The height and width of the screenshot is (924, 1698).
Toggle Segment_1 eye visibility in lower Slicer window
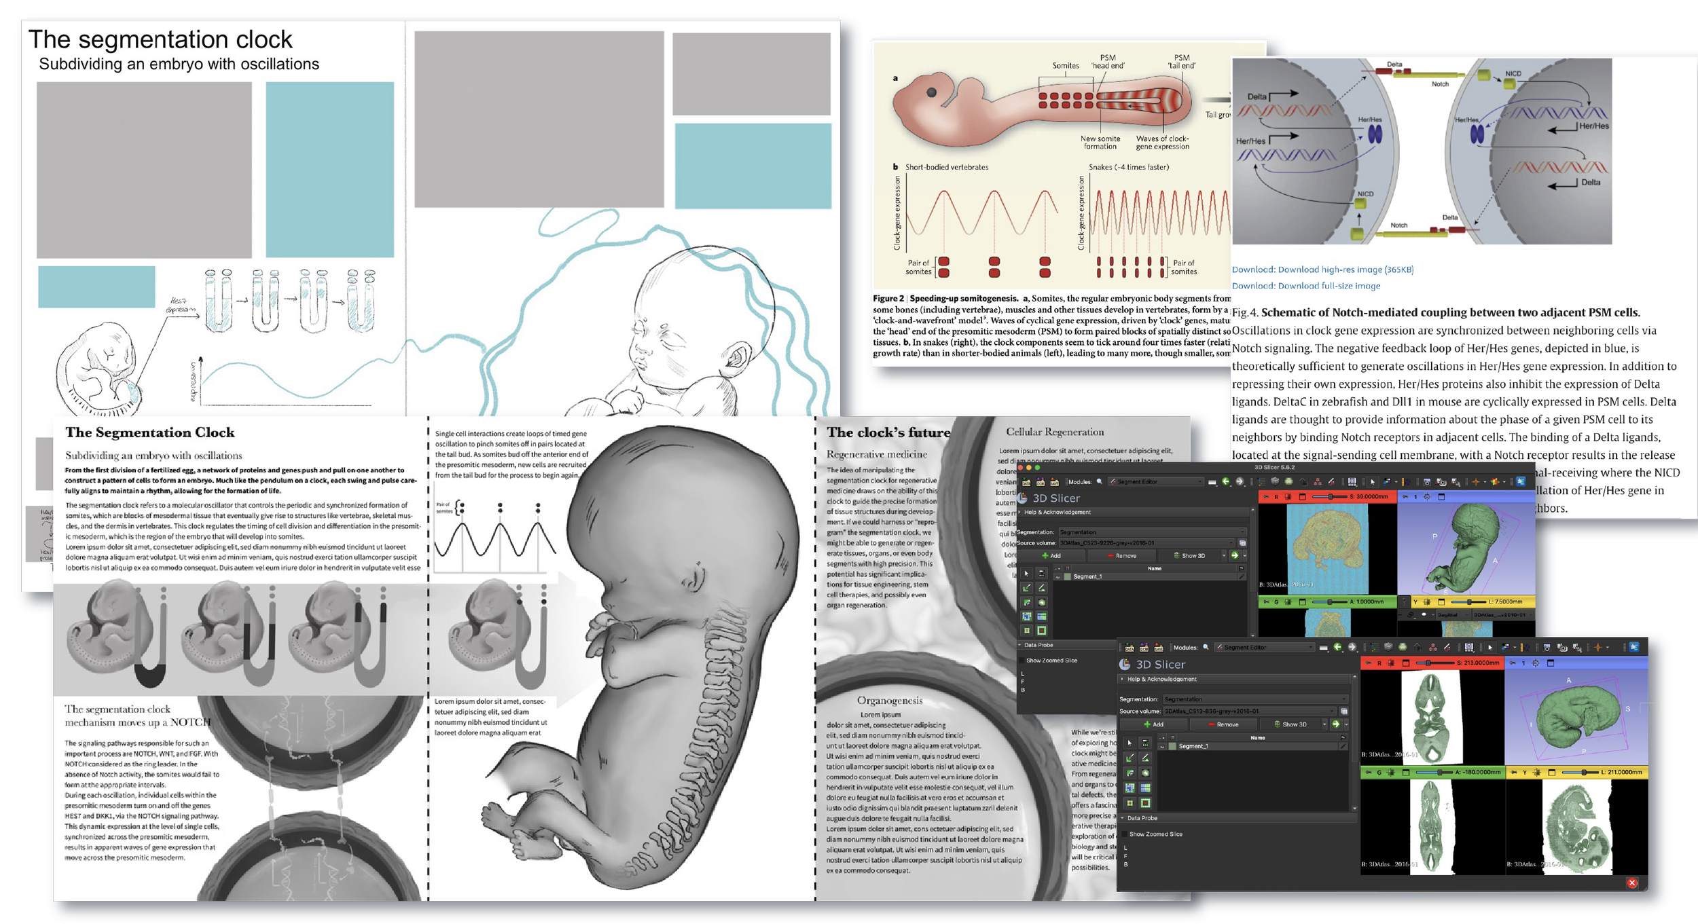[x=1162, y=746]
